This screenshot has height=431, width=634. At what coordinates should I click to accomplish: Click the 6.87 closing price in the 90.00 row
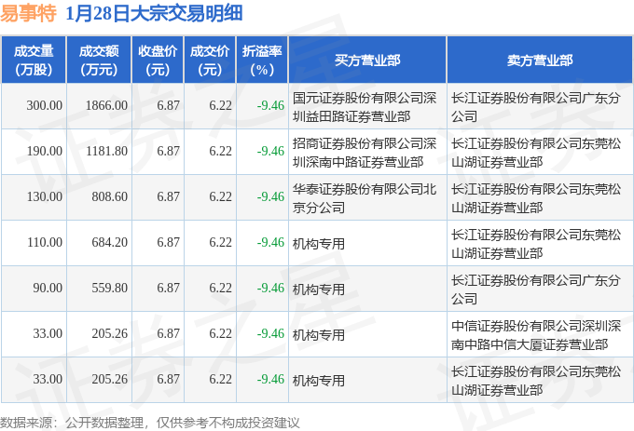168,289
